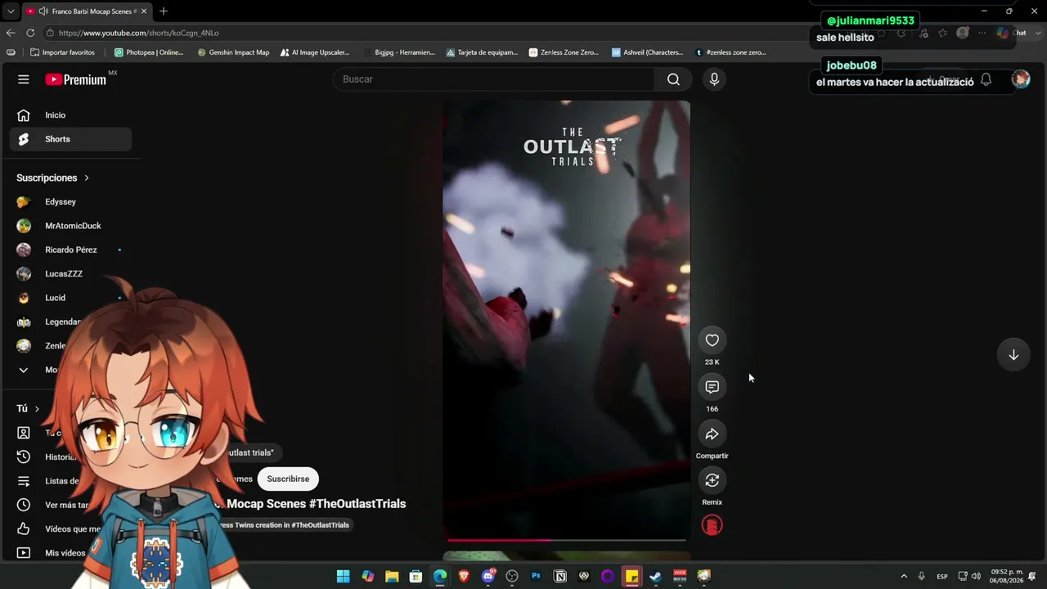This screenshot has width=1047, height=589.
Task: Go back in the browser
Action: [x=11, y=33]
